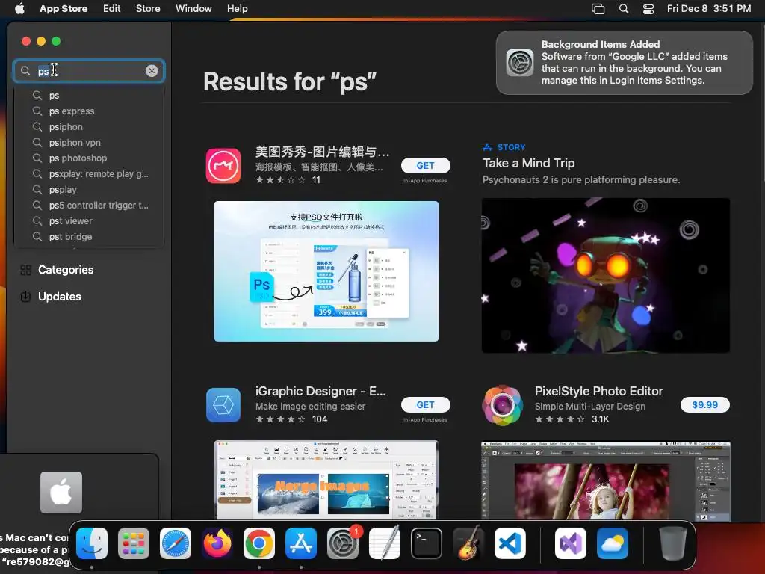Select the 'ps photoshop' suggestion
765x574 pixels.
point(90,158)
